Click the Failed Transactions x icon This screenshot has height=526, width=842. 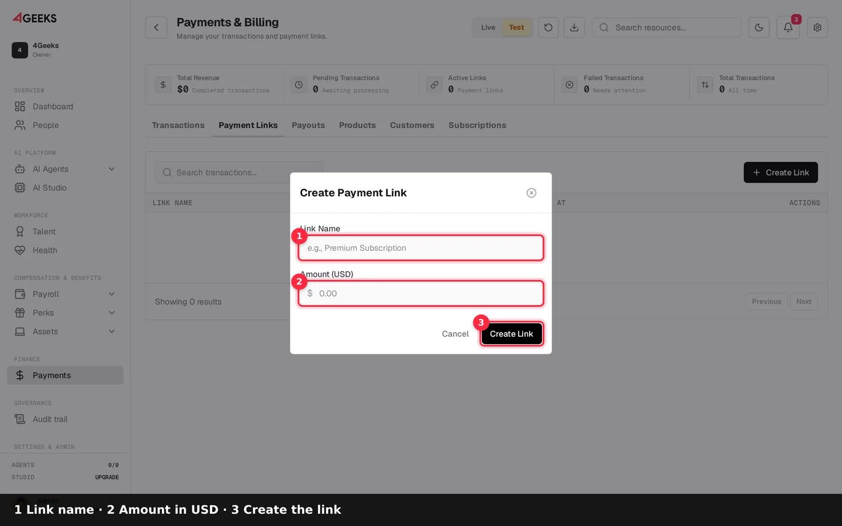570,85
